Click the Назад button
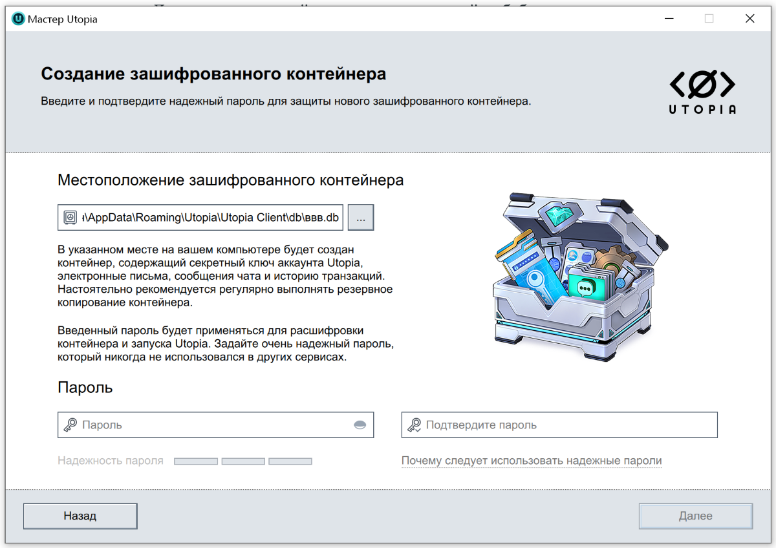The image size is (776, 548). pos(80,516)
